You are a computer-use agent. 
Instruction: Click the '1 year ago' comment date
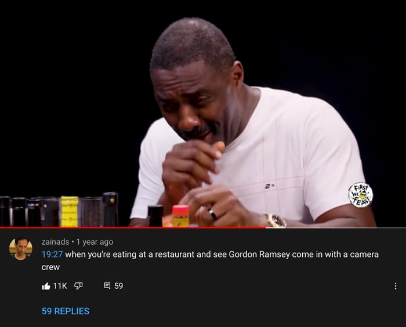(x=95, y=242)
